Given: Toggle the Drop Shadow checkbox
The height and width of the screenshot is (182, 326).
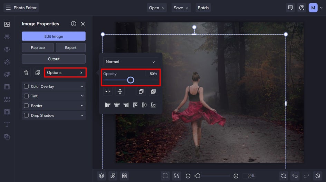Looking at the screenshot, I should tap(26, 115).
